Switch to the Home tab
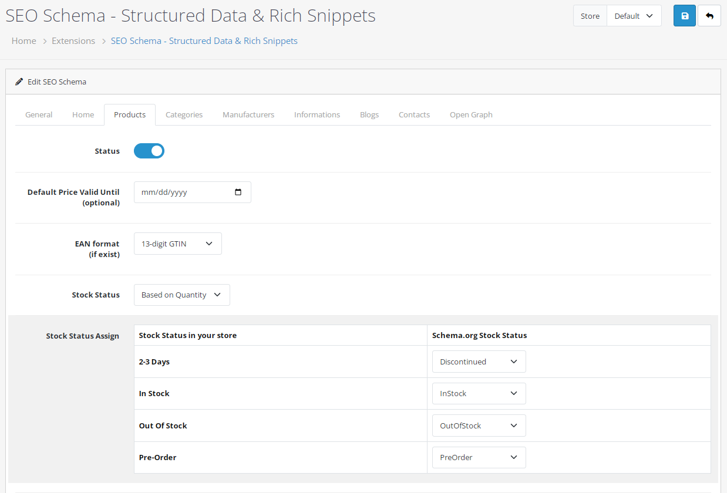The width and height of the screenshot is (727, 493). pos(83,114)
